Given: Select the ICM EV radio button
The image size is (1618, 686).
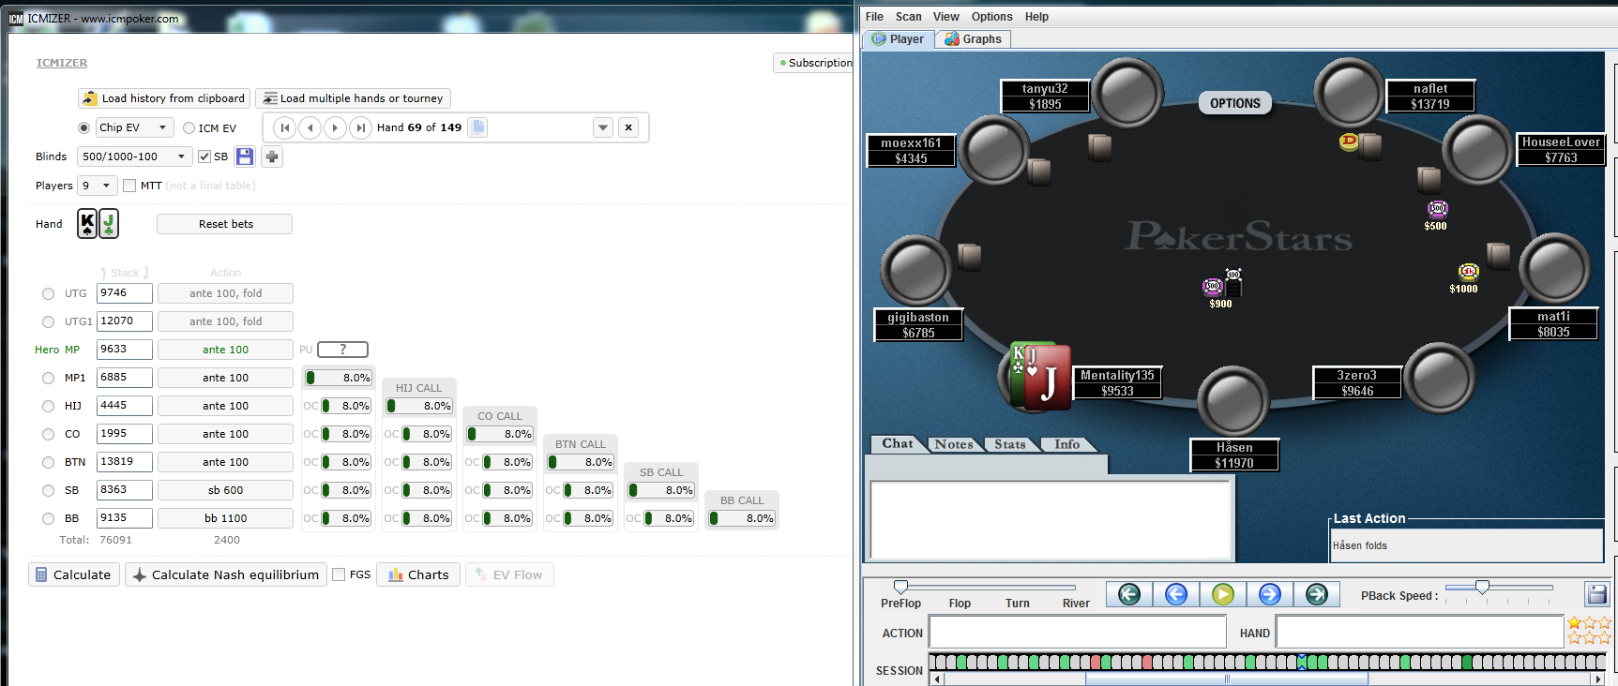Looking at the screenshot, I should tap(189, 128).
